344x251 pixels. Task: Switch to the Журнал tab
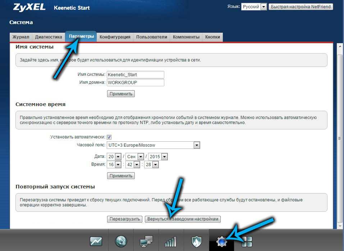pyautogui.click(x=21, y=37)
